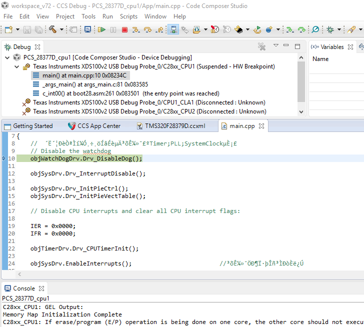
Task: Maximize the Debug view panel
Action: pyautogui.click(x=297, y=46)
